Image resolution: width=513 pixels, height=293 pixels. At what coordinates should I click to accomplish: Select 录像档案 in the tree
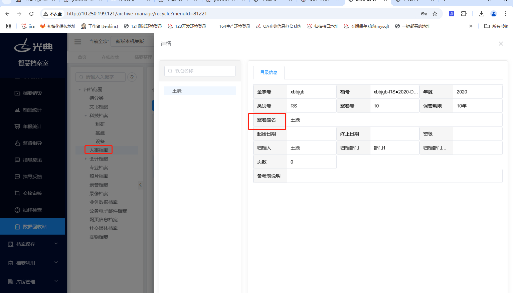point(99,194)
